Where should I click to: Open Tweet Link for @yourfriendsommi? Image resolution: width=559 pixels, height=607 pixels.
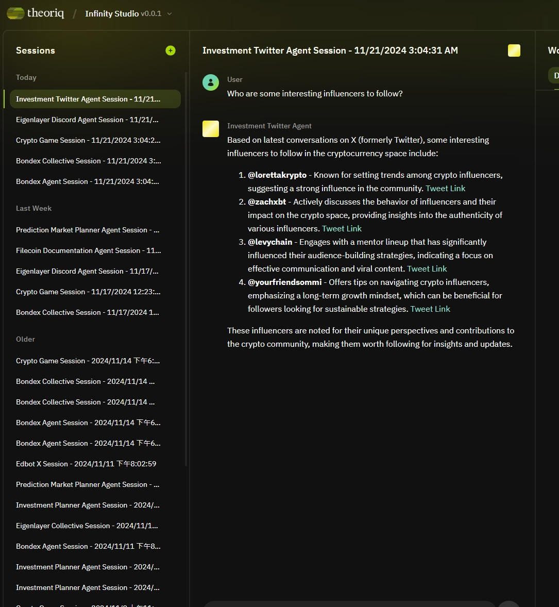(430, 309)
